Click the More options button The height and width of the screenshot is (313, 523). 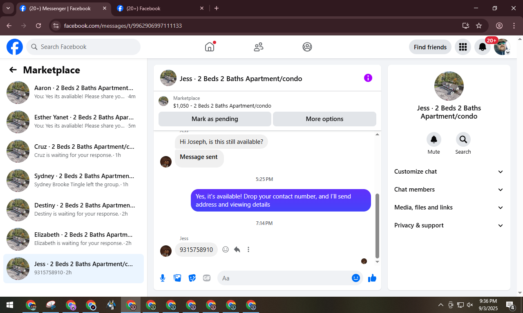(x=324, y=119)
